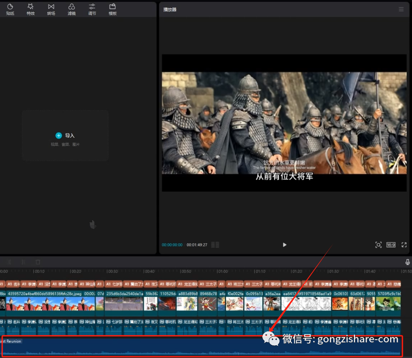Screen dimensions: 412x358
Task: Select the f0e002fa image clip
Action: click(235, 303)
